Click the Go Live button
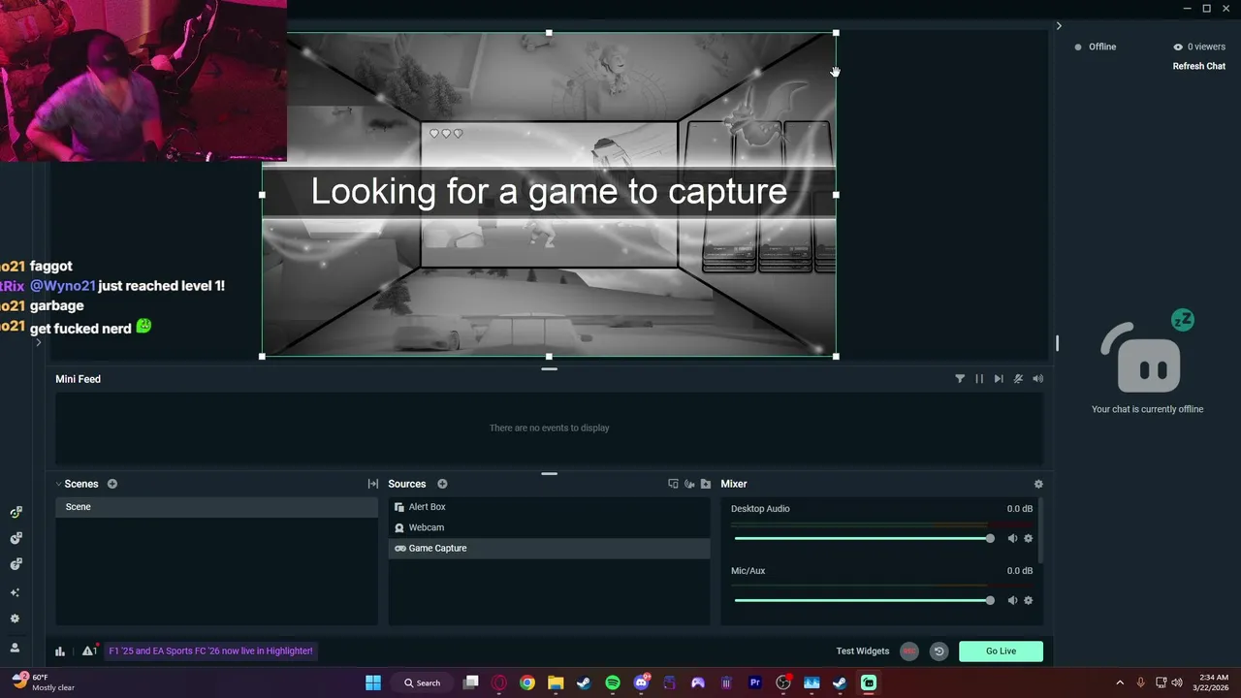The height and width of the screenshot is (698, 1241). coord(1001,651)
